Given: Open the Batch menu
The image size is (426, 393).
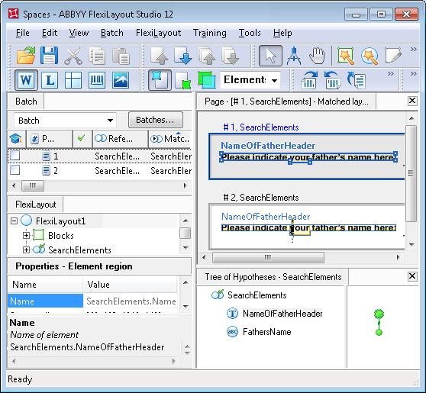Looking at the screenshot, I should point(112,33).
